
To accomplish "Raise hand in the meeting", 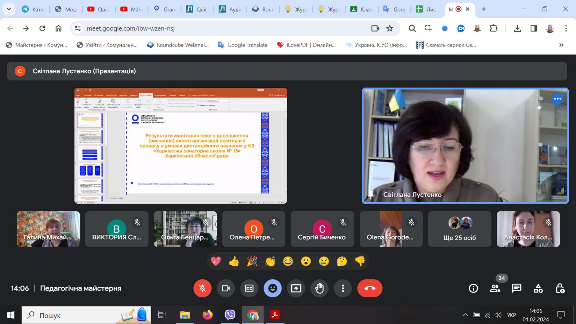I will [319, 288].
